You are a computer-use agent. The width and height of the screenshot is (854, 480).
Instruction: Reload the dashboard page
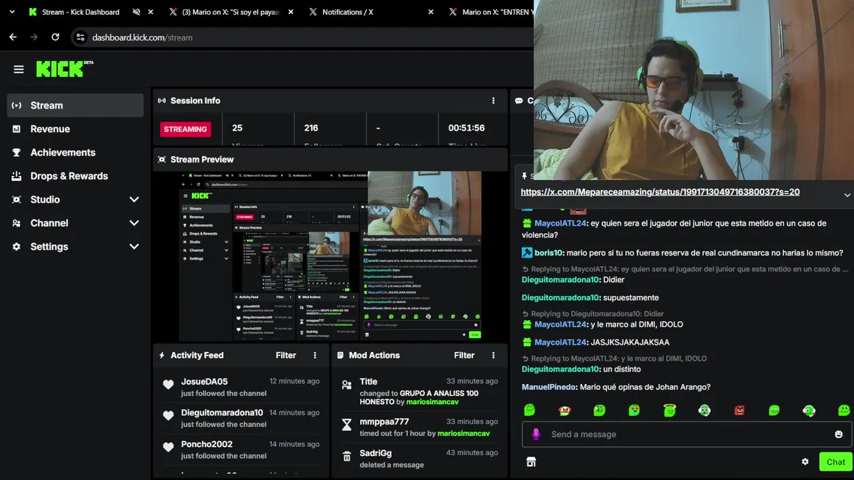[55, 37]
